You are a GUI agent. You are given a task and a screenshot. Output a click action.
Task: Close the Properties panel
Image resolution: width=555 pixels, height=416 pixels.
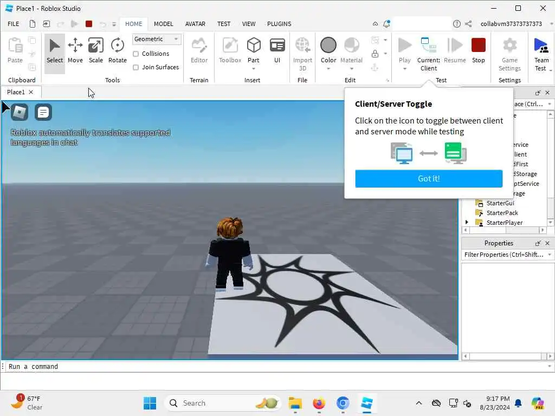547,243
